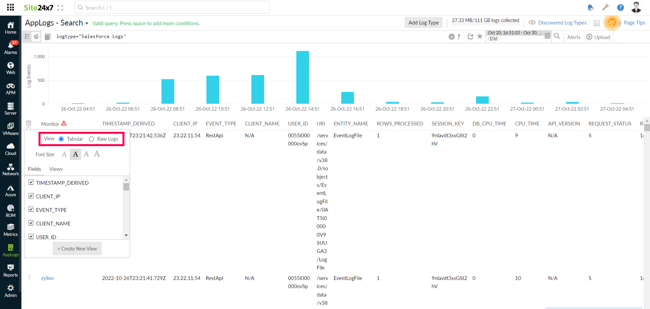Clear the query using the X icon
650x309 pixels.
point(452,36)
